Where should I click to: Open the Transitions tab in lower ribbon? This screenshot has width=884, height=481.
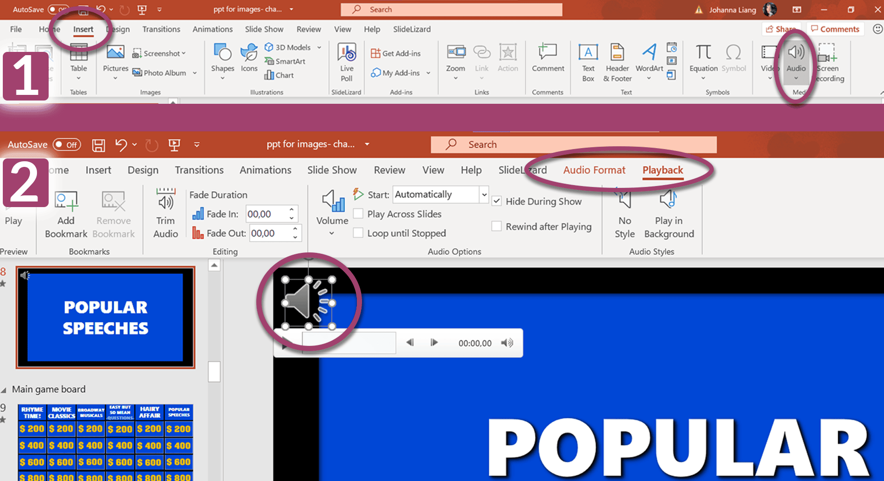click(199, 170)
